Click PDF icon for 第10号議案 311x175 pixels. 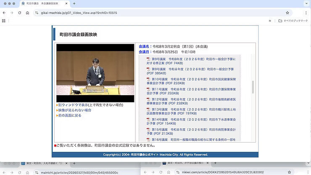[148, 79]
